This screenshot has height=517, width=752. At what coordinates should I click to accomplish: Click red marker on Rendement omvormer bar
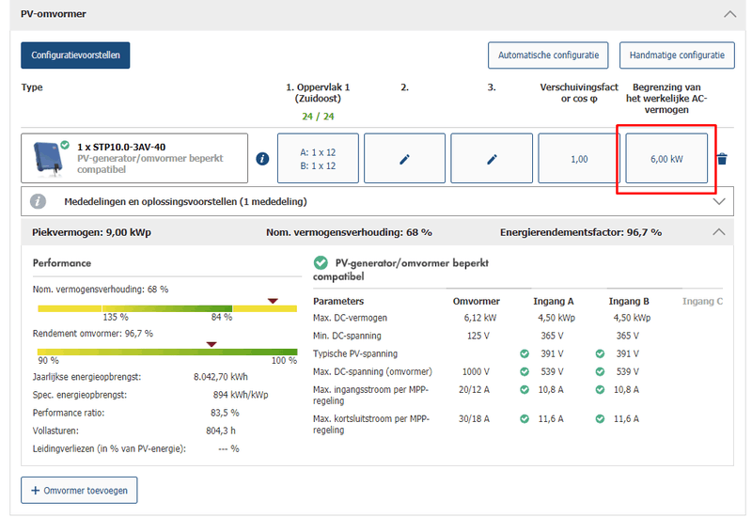[211, 344]
